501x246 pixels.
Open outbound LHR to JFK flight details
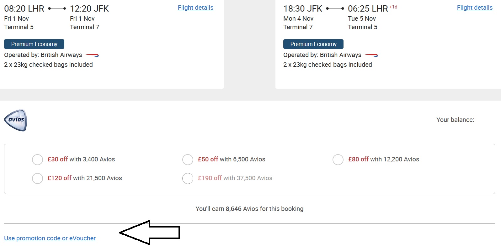click(x=195, y=8)
